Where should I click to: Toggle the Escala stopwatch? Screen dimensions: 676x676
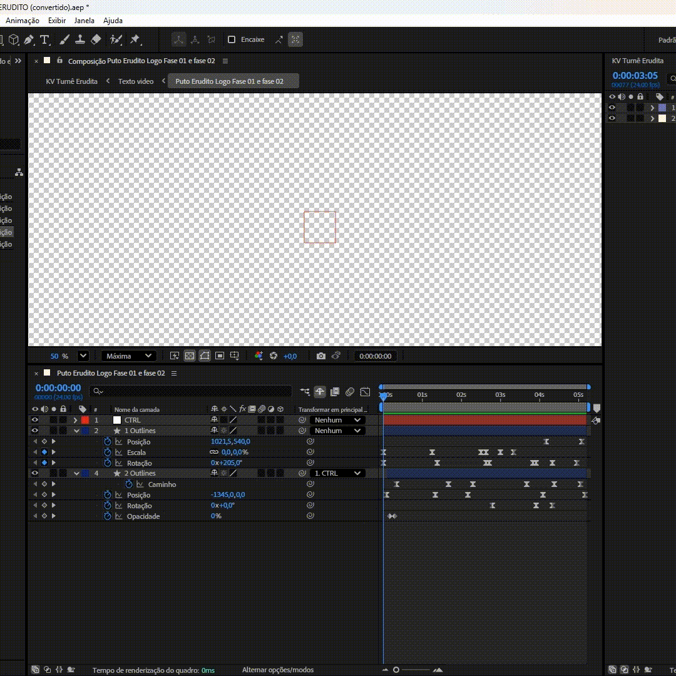(108, 453)
